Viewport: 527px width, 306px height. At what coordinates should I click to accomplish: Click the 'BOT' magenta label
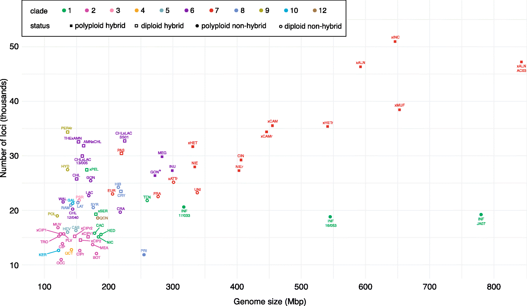tap(97, 257)
